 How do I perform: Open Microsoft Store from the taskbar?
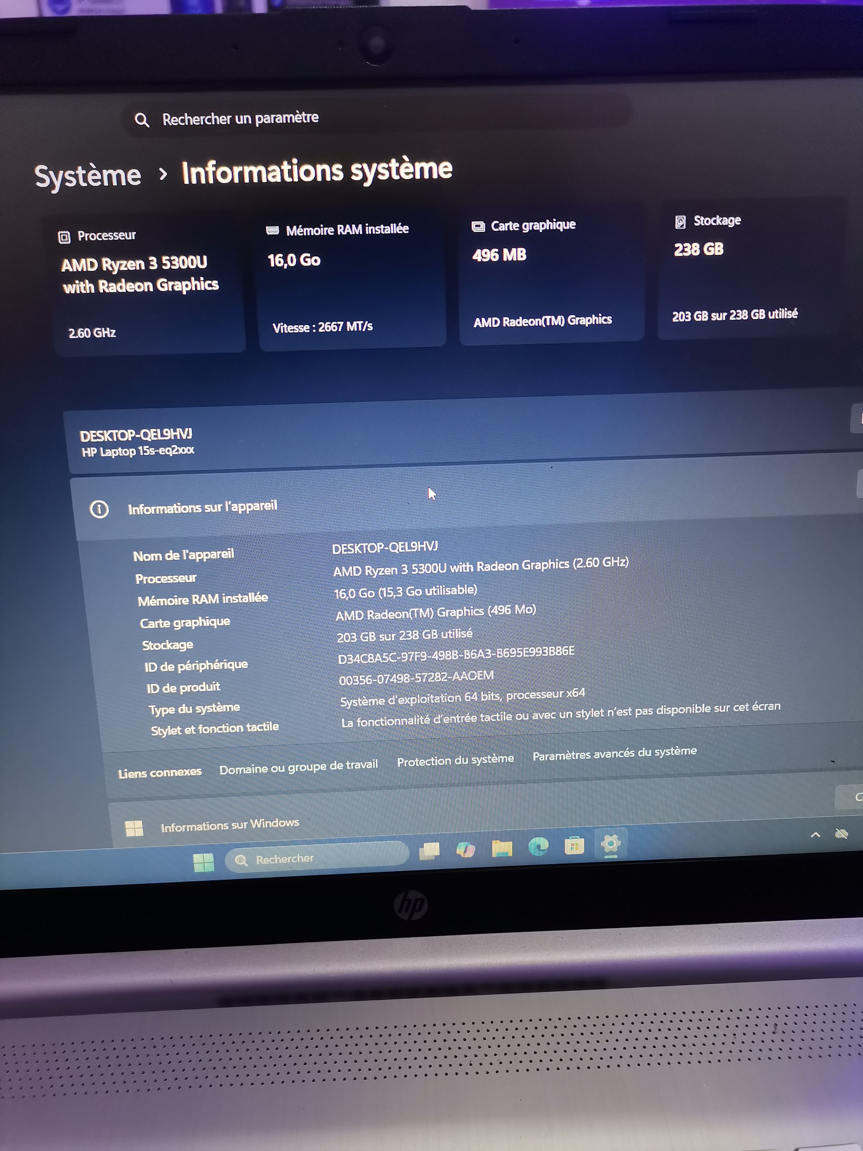pyautogui.click(x=574, y=846)
